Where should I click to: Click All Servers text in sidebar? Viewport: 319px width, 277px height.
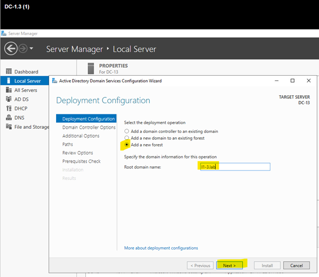pos(25,90)
